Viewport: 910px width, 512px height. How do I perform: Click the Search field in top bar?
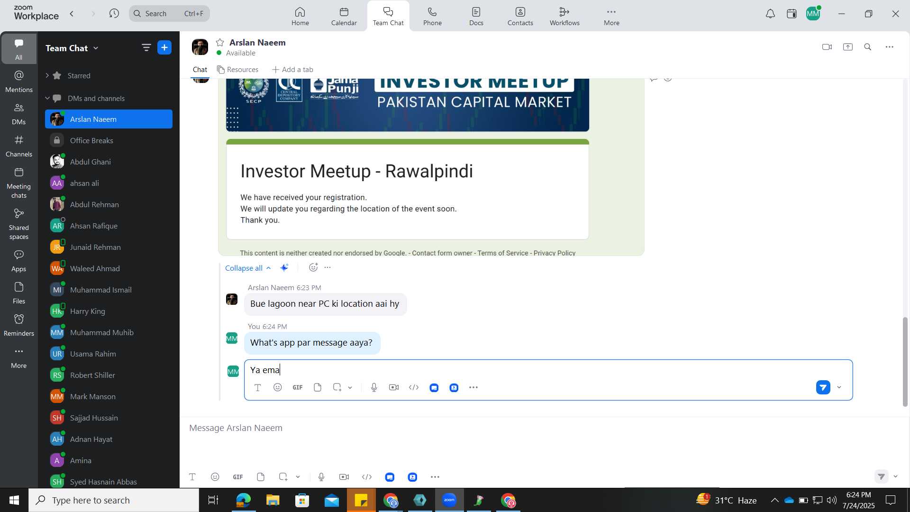[169, 14]
